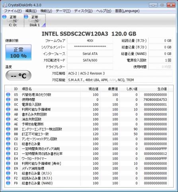Click status orb for attribute E2
Screen dimensions: 178x192
click(x=8, y=149)
